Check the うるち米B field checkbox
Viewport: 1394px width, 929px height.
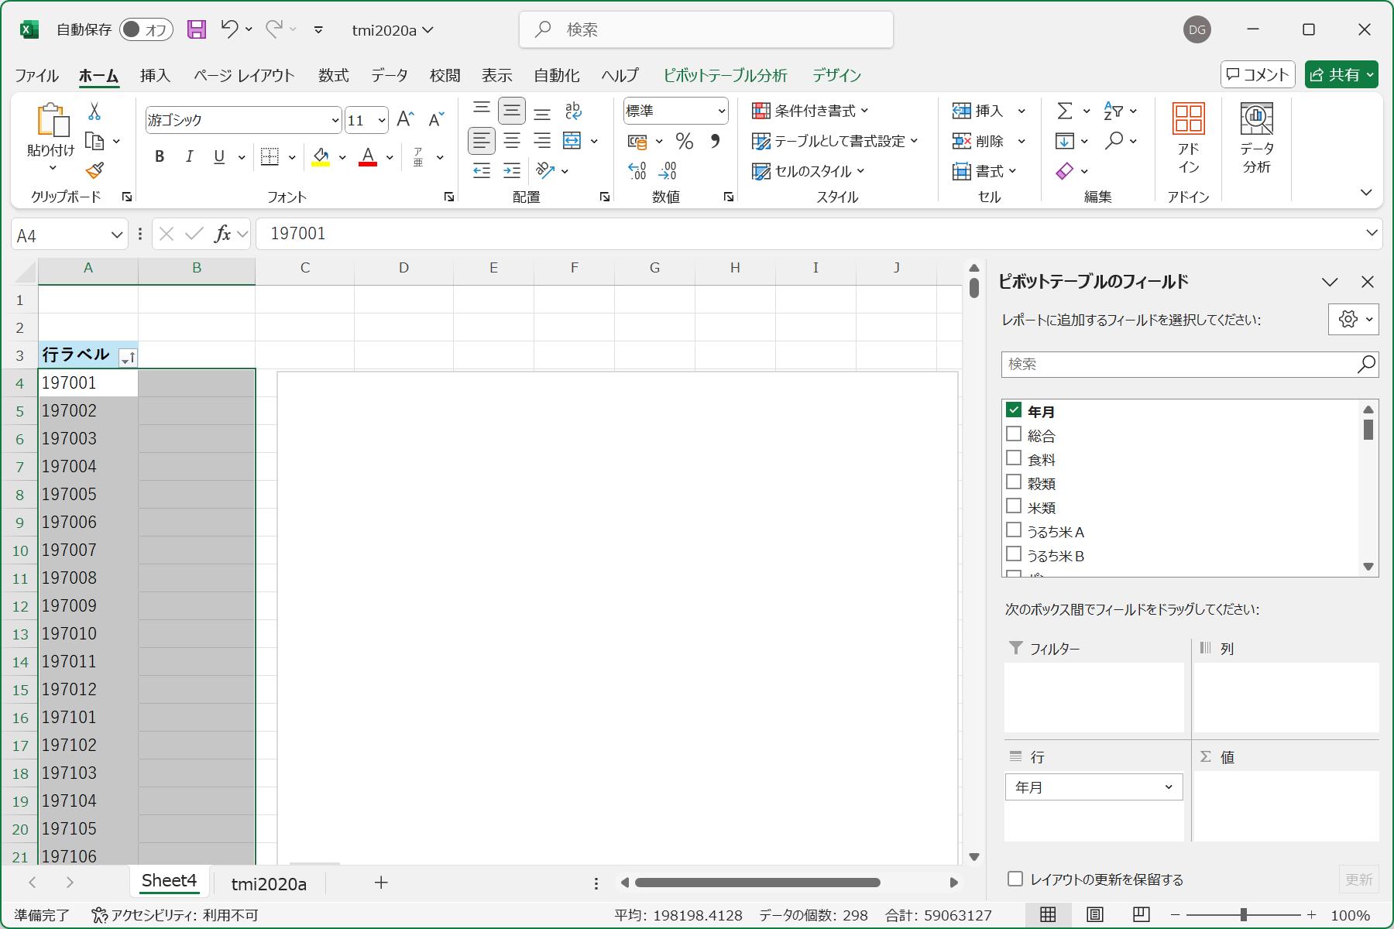click(x=1014, y=554)
